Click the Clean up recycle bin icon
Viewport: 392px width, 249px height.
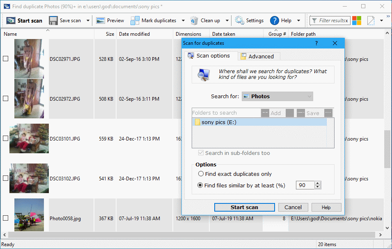pyautogui.click(x=194, y=21)
